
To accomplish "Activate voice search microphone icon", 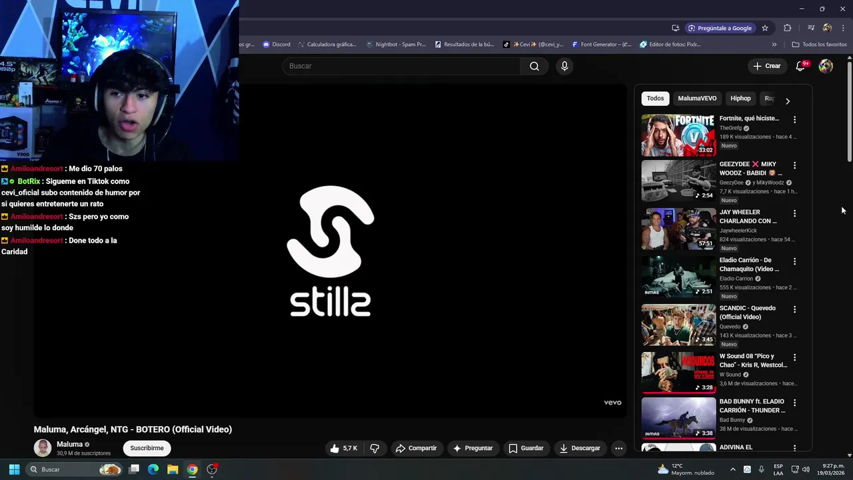I will pyautogui.click(x=564, y=66).
